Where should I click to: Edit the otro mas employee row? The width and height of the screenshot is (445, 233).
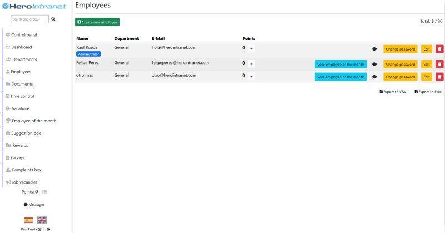(x=427, y=77)
